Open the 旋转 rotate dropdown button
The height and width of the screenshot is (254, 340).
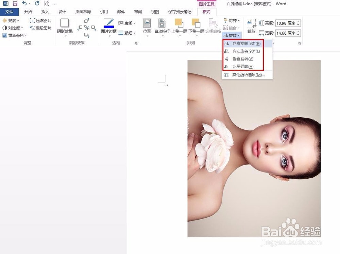point(232,35)
